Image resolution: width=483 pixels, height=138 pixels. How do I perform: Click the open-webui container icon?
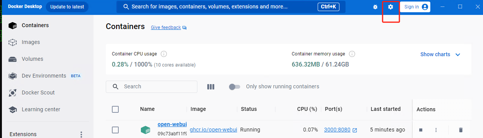coord(145,130)
